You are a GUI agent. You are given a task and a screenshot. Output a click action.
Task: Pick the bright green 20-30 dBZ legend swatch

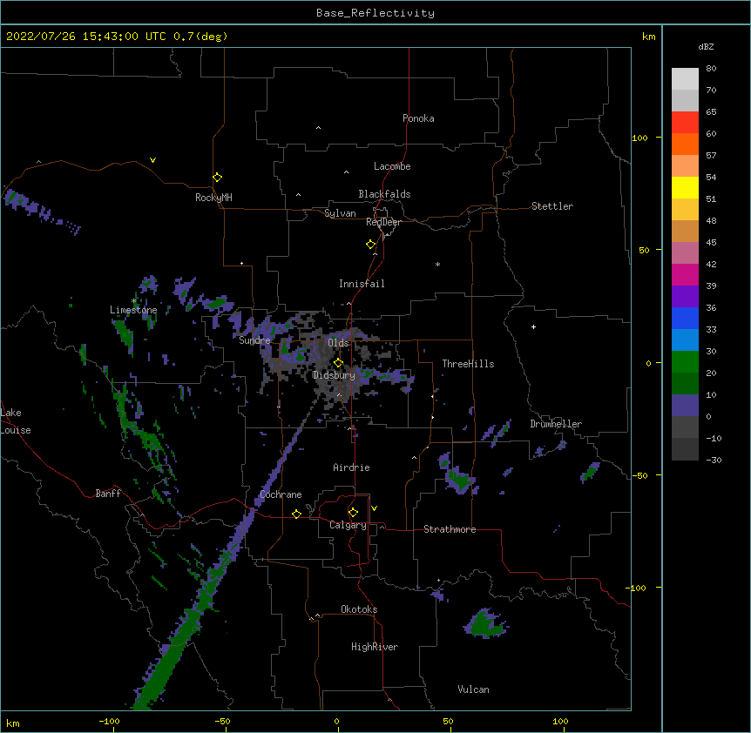coord(685,362)
